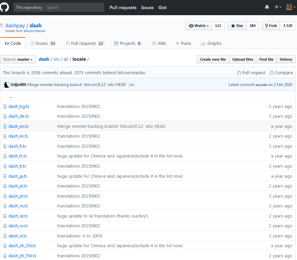Open Gist in the top navigation
The height and width of the screenshot is (260, 297).
pyautogui.click(x=162, y=7)
